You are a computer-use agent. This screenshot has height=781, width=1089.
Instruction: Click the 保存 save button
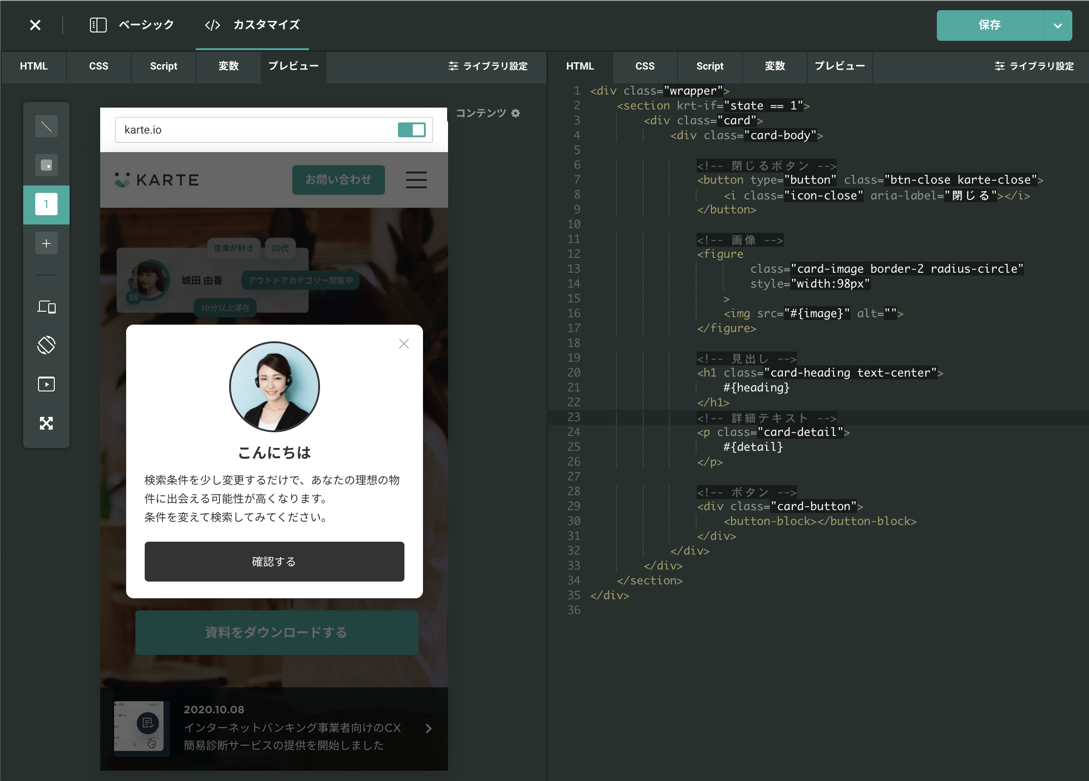[x=989, y=26]
